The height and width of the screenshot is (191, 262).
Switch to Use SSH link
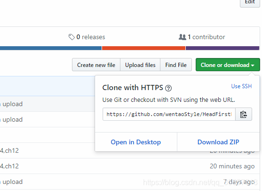(241, 86)
